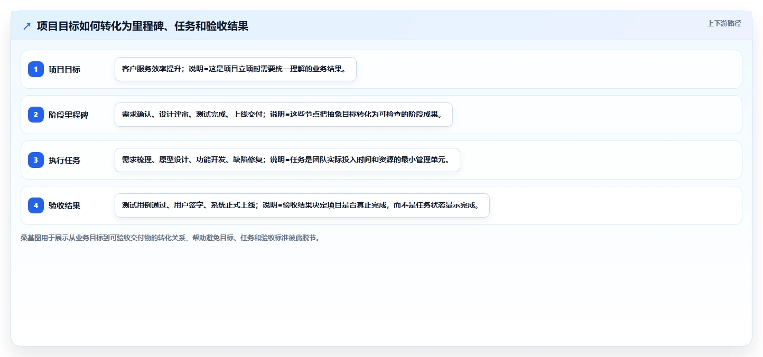The height and width of the screenshot is (357, 763).
Task: Select the 验收结果 row label
Action: 64,205
